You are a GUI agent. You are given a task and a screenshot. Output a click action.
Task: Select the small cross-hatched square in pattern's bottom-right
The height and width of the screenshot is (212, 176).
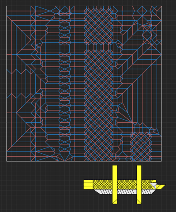141,147
